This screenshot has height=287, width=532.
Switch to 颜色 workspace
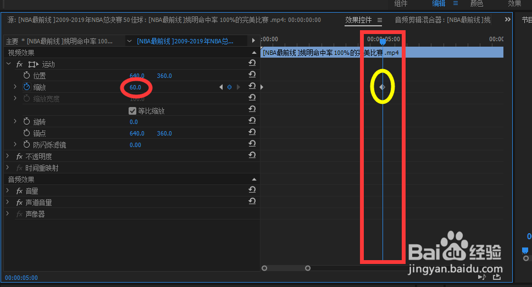pos(476,3)
